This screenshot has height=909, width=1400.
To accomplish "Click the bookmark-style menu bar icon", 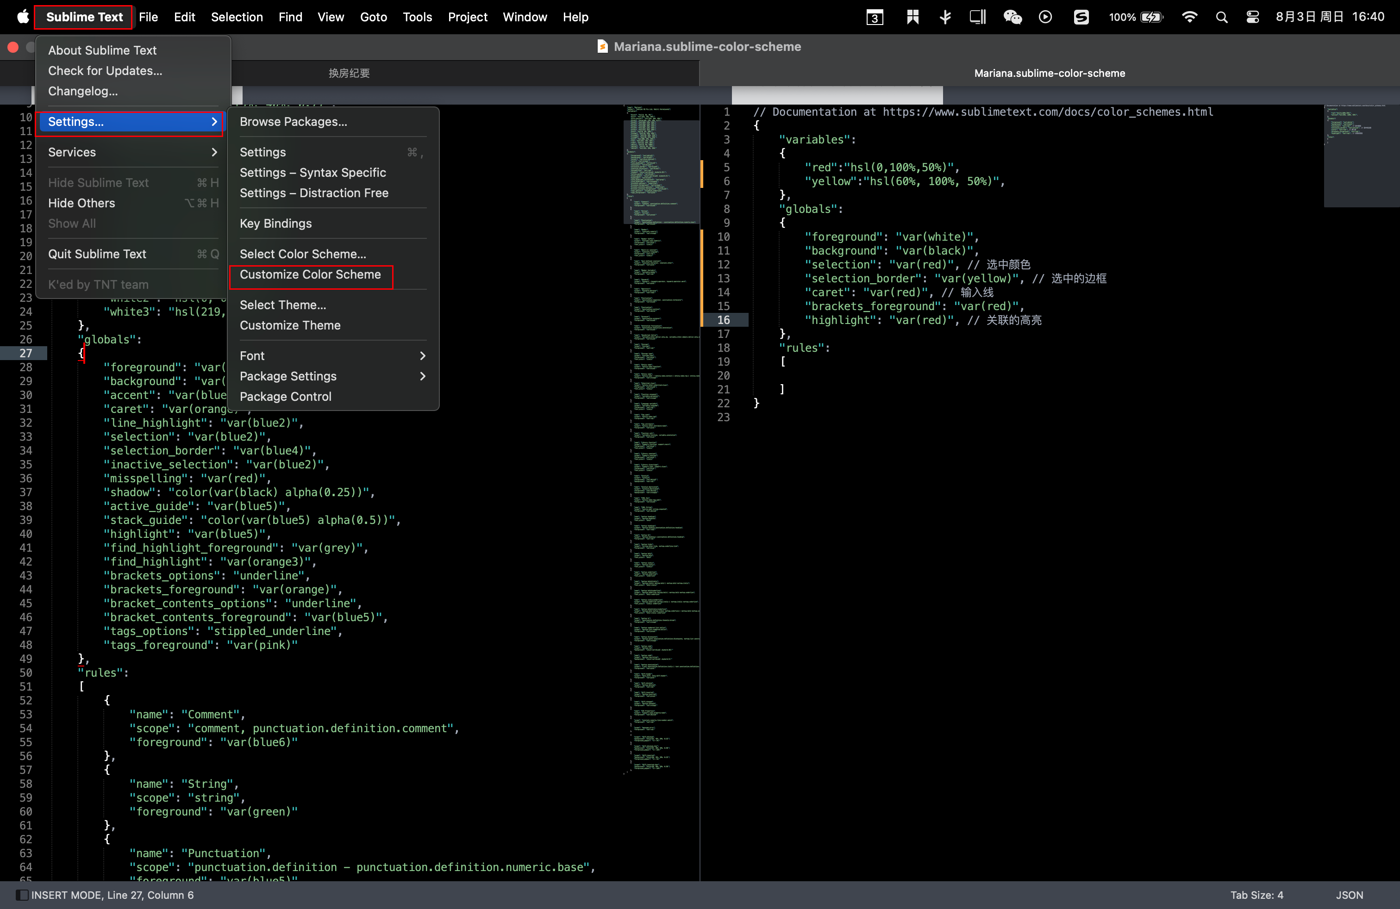I will tap(912, 17).
